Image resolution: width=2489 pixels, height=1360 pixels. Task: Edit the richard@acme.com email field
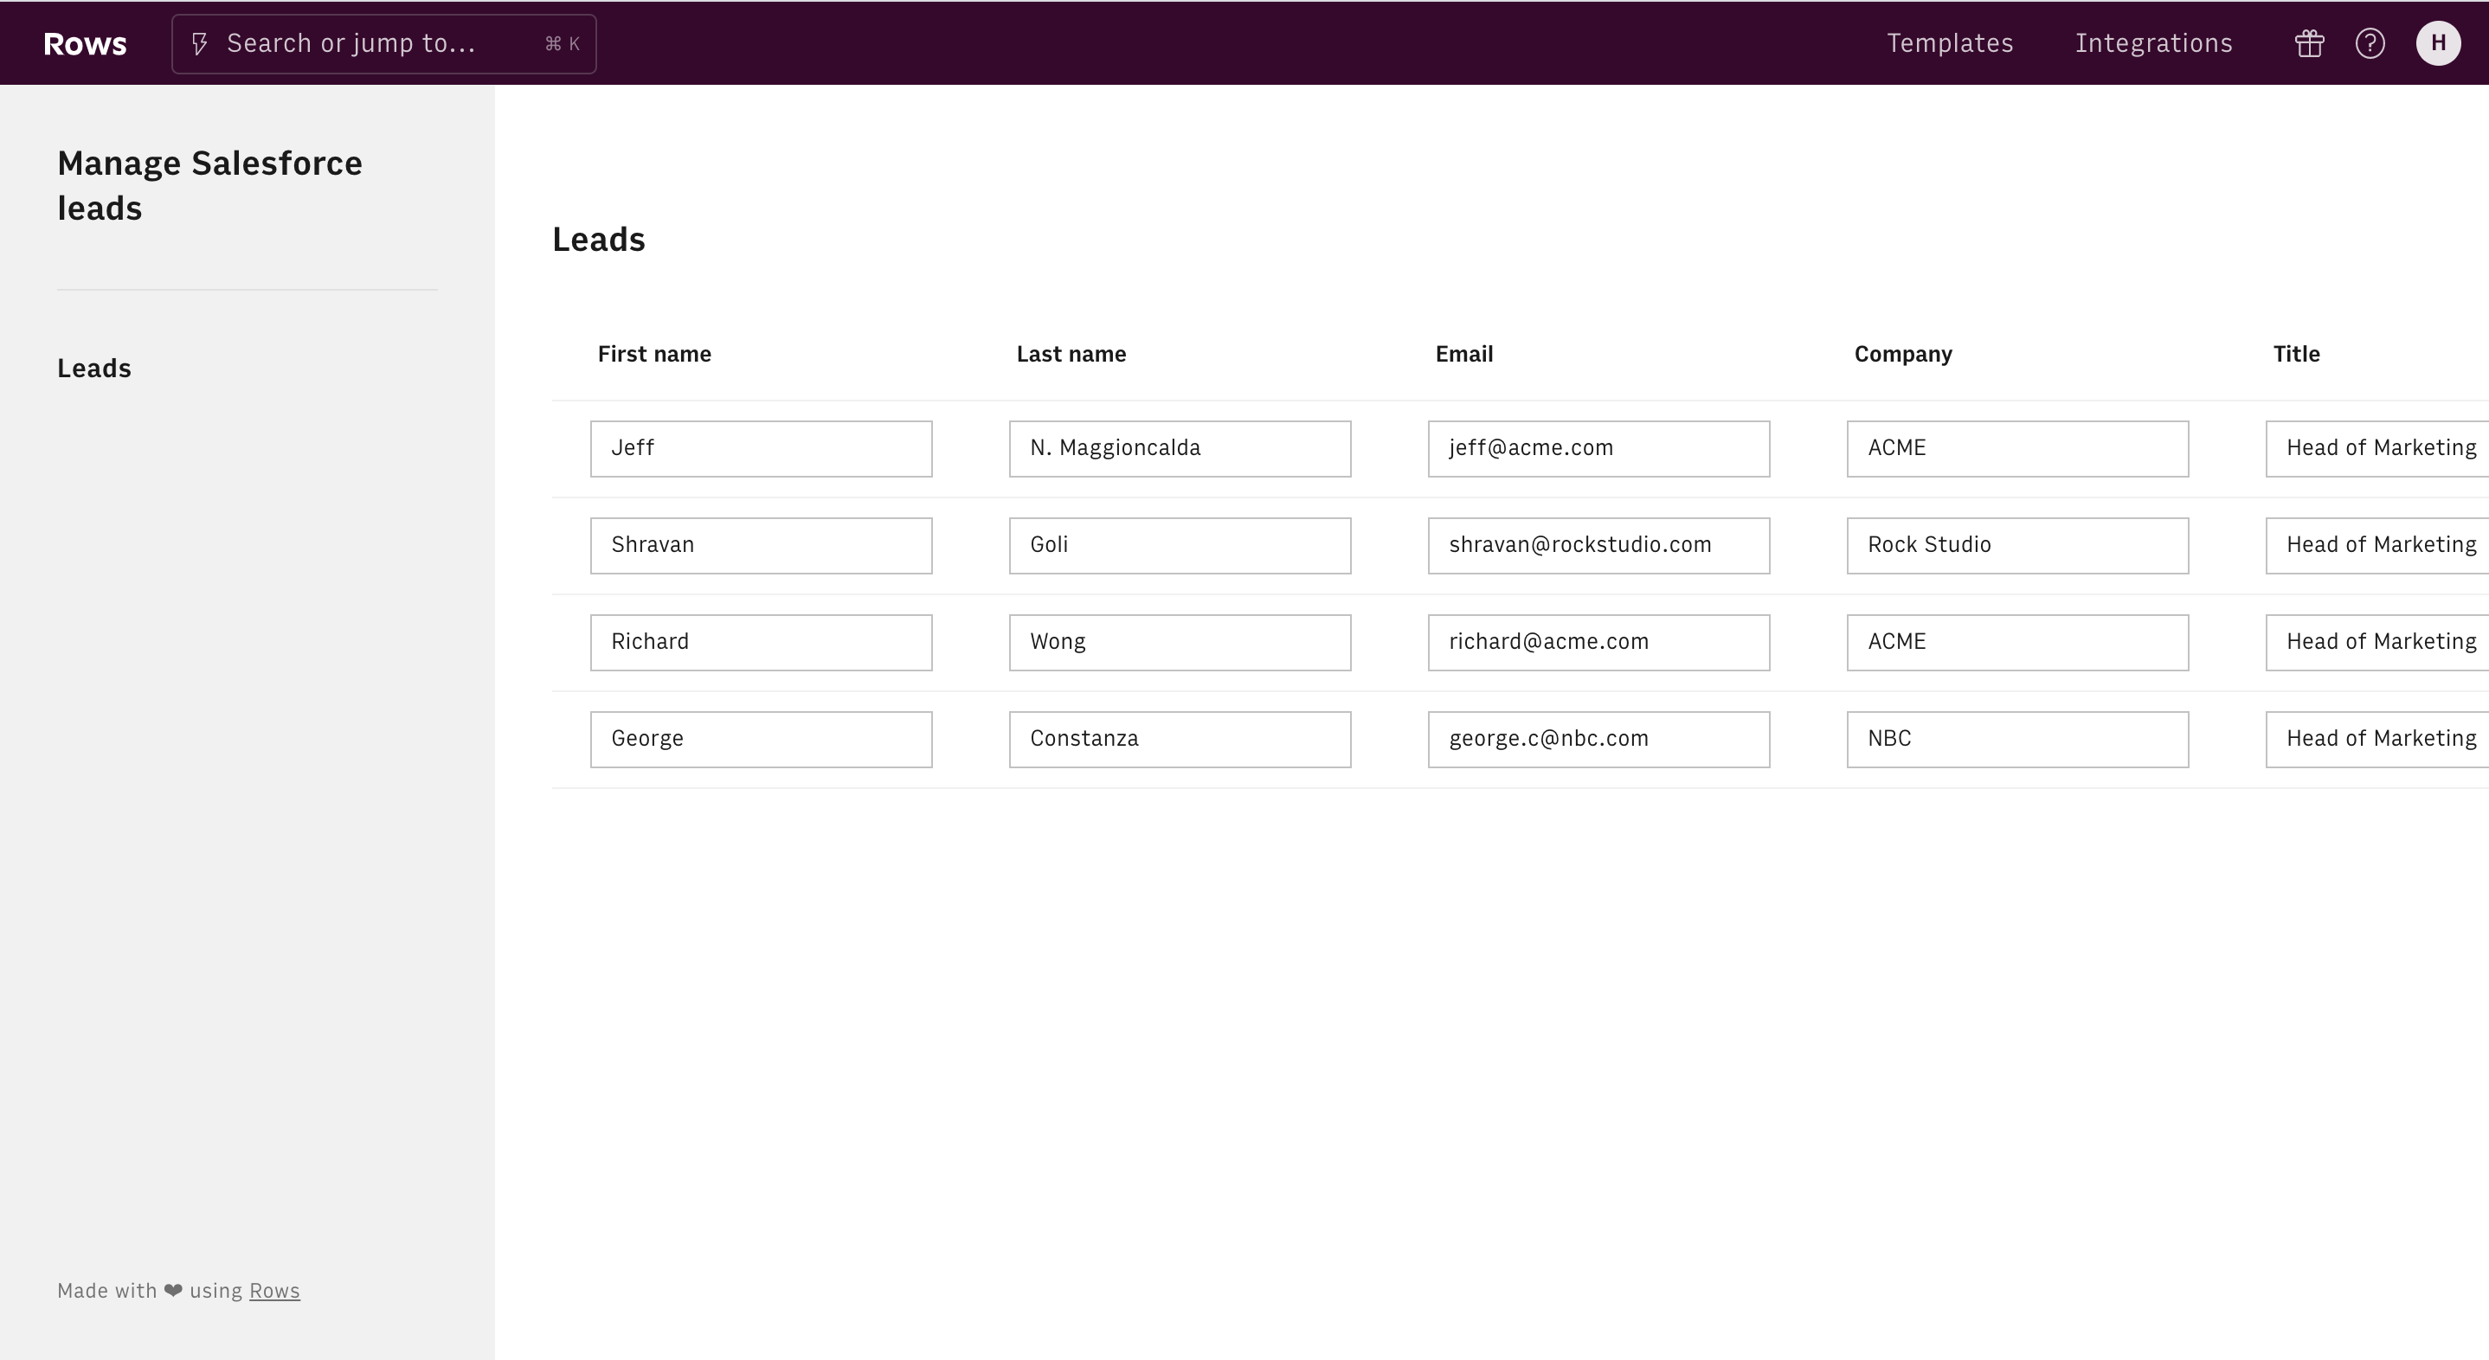coord(1599,642)
